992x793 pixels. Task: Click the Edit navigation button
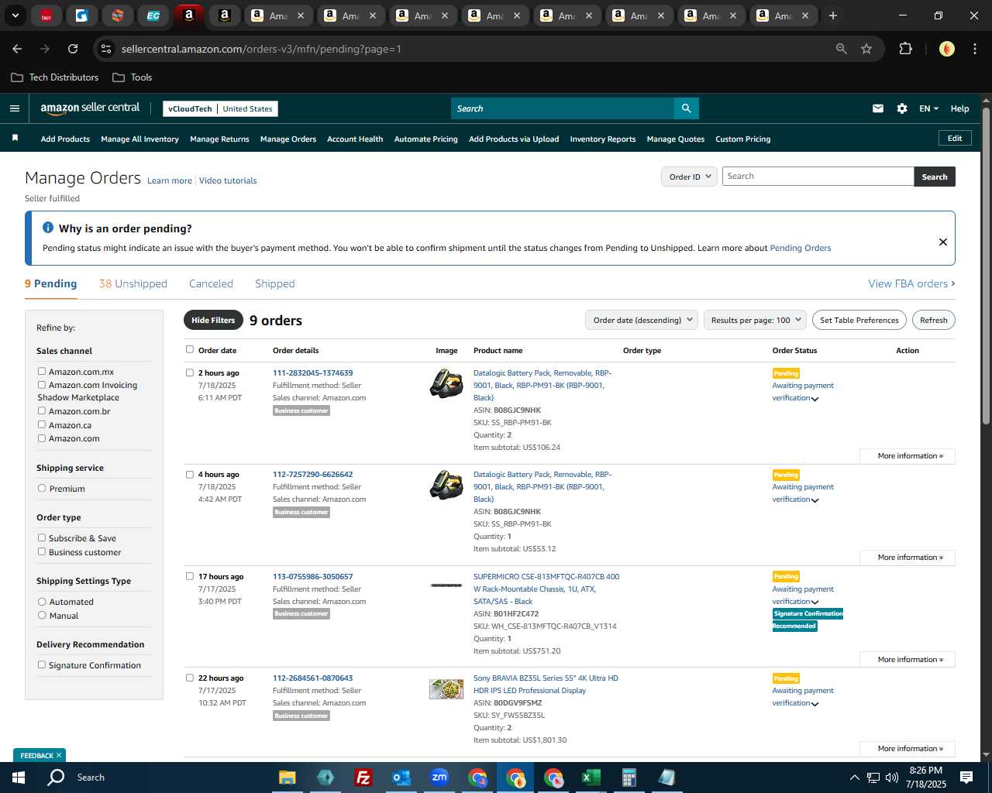coord(955,138)
